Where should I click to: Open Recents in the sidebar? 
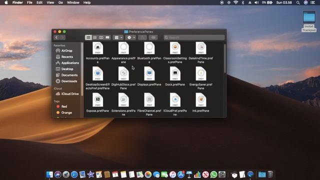coord(66,56)
